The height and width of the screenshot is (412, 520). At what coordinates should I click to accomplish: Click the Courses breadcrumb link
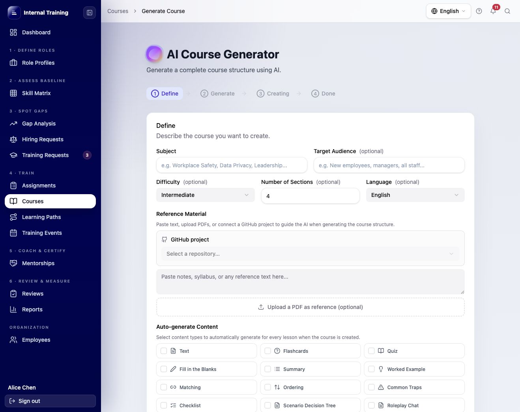(x=118, y=11)
